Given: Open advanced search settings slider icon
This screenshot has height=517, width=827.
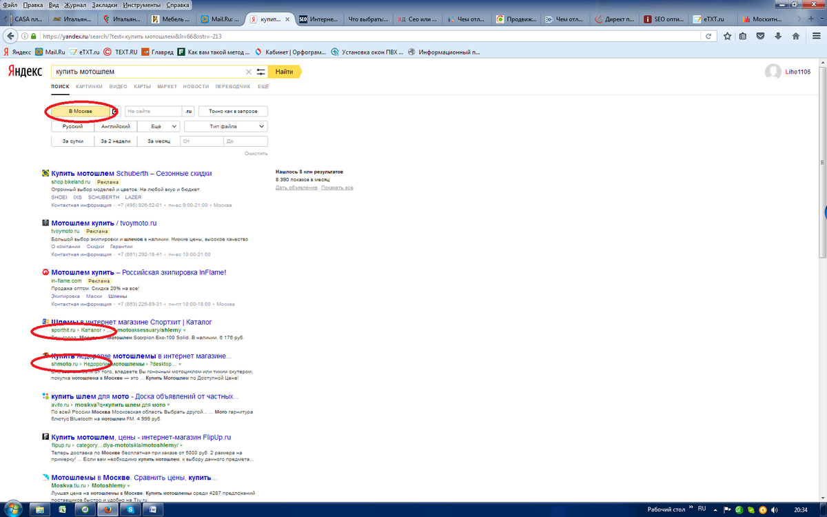Looking at the screenshot, I should click(261, 72).
